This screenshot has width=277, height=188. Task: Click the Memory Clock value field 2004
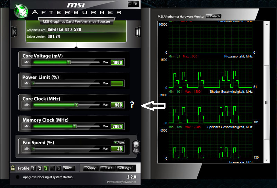(x=117, y=126)
